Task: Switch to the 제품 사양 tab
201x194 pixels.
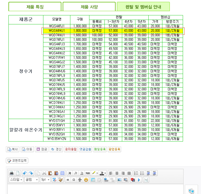Action: click(89, 7)
